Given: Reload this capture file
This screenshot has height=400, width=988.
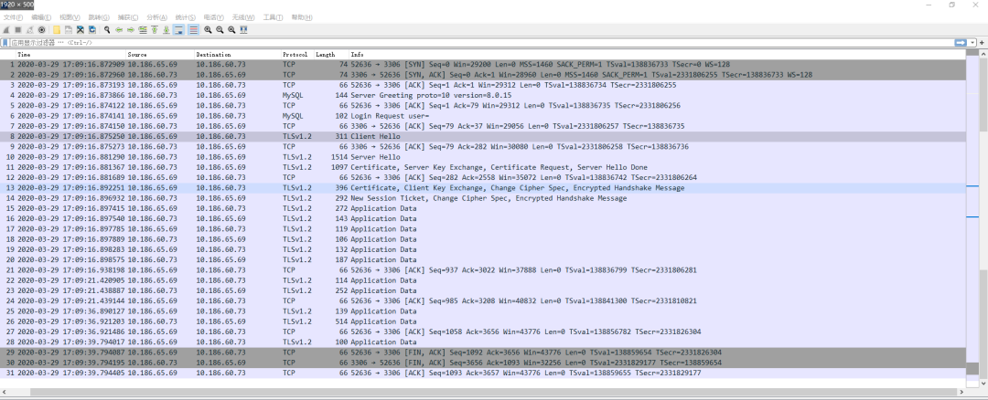Looking at the screenshot, I should point(92,29).
